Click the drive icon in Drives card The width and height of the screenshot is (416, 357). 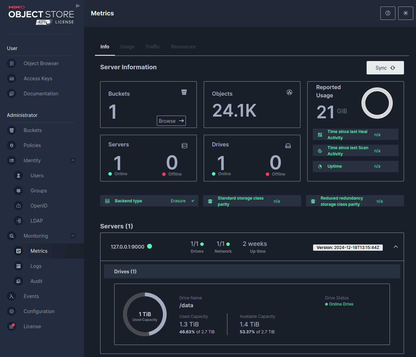click(x=288, y=146)
